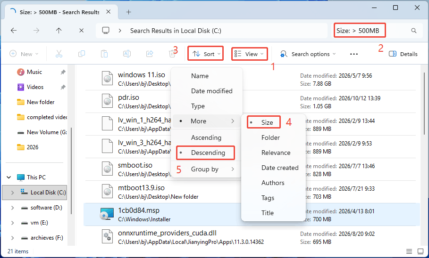
Task: Open Videos in the sidebar
Action: tap(35, 87)
